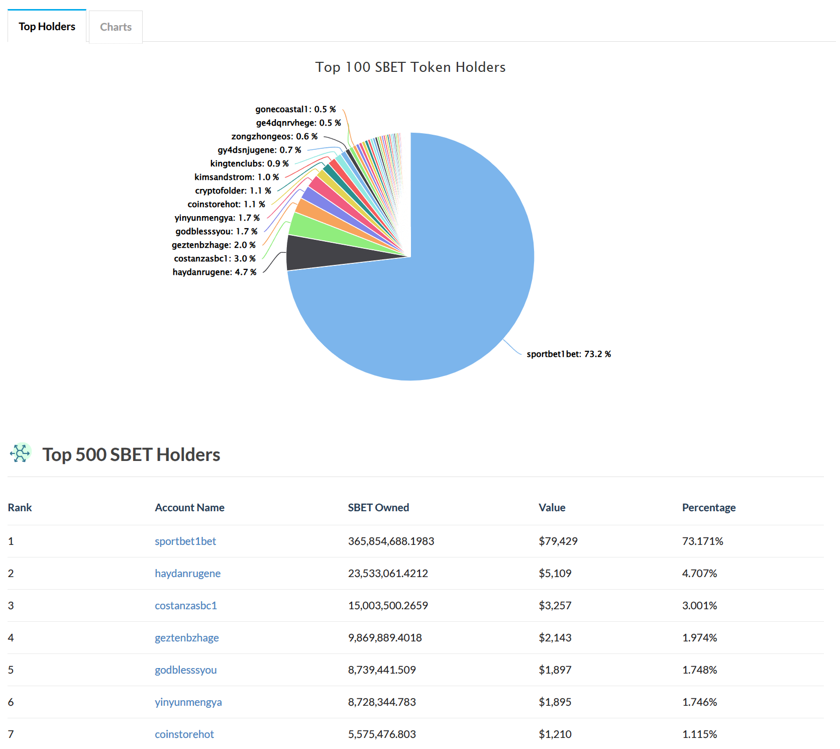Click the pie label 'zongzhongeos: 0.6 %'
The width and height of the screenshot is (840, 749).
click(274, 136)
